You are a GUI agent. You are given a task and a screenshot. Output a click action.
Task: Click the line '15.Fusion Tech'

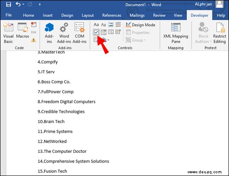tap(52, 171)
